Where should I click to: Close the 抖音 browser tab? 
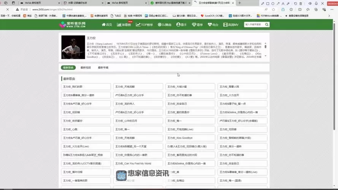(103, 3)
